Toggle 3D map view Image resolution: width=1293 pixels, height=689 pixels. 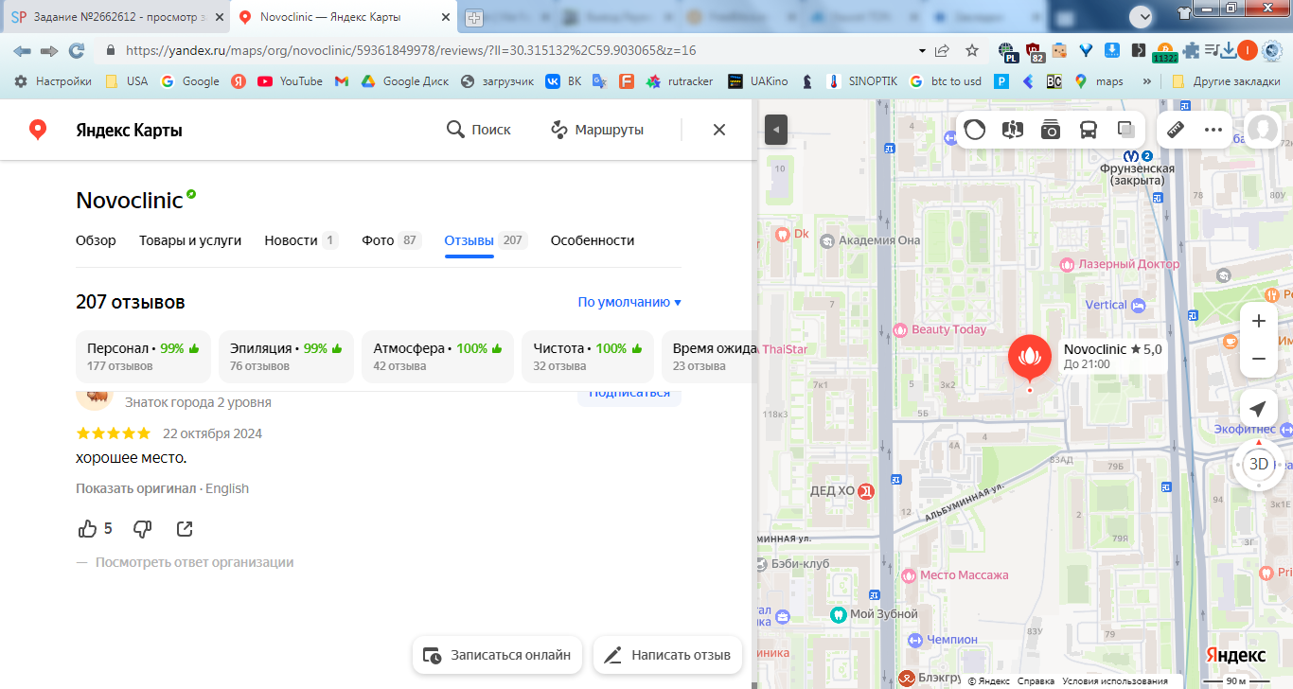[1258, 464]
